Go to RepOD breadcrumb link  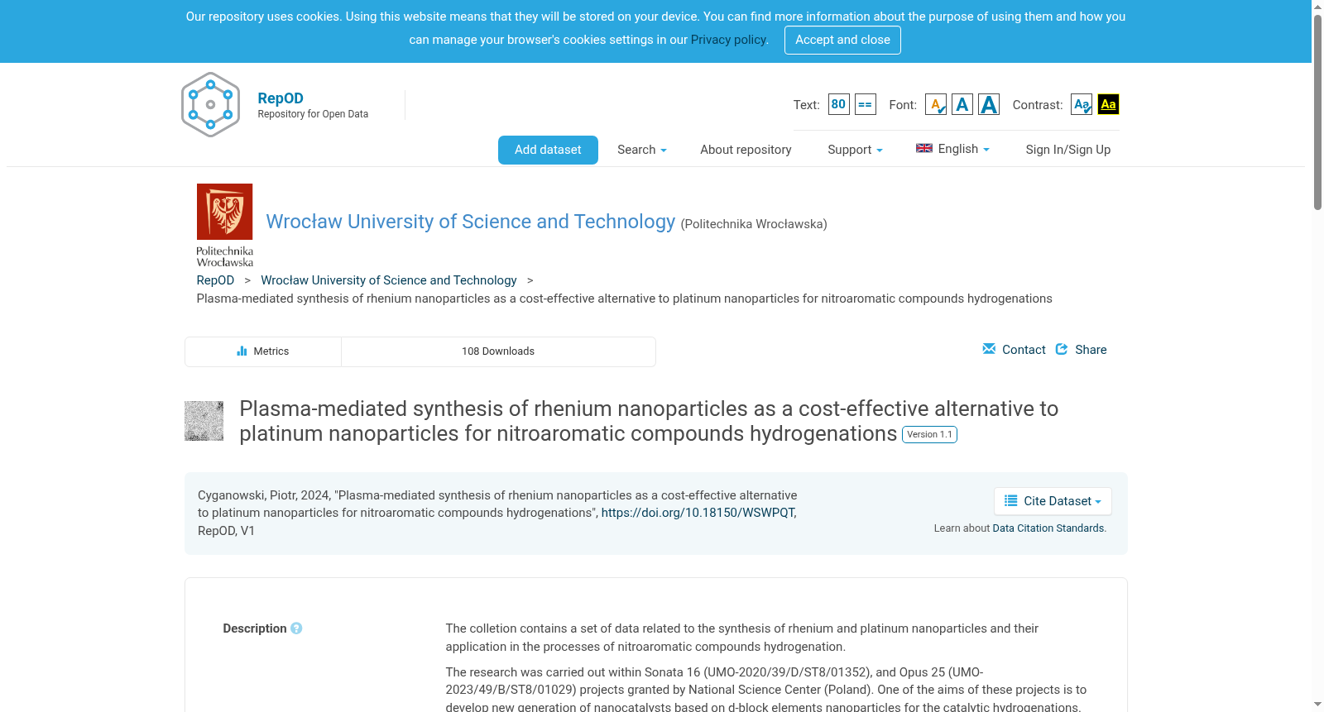pos(215,280)
